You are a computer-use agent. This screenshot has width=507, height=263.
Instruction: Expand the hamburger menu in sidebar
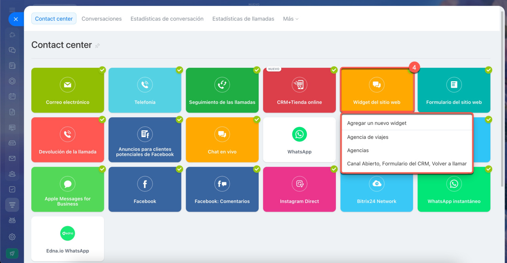(x=12, y=10)
